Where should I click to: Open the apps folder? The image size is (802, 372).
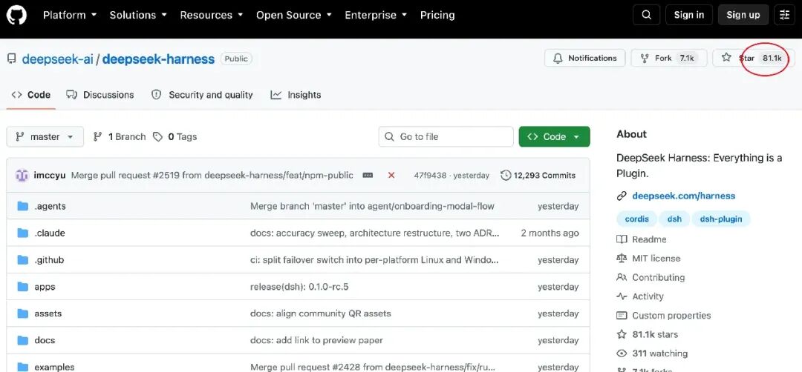45,287
